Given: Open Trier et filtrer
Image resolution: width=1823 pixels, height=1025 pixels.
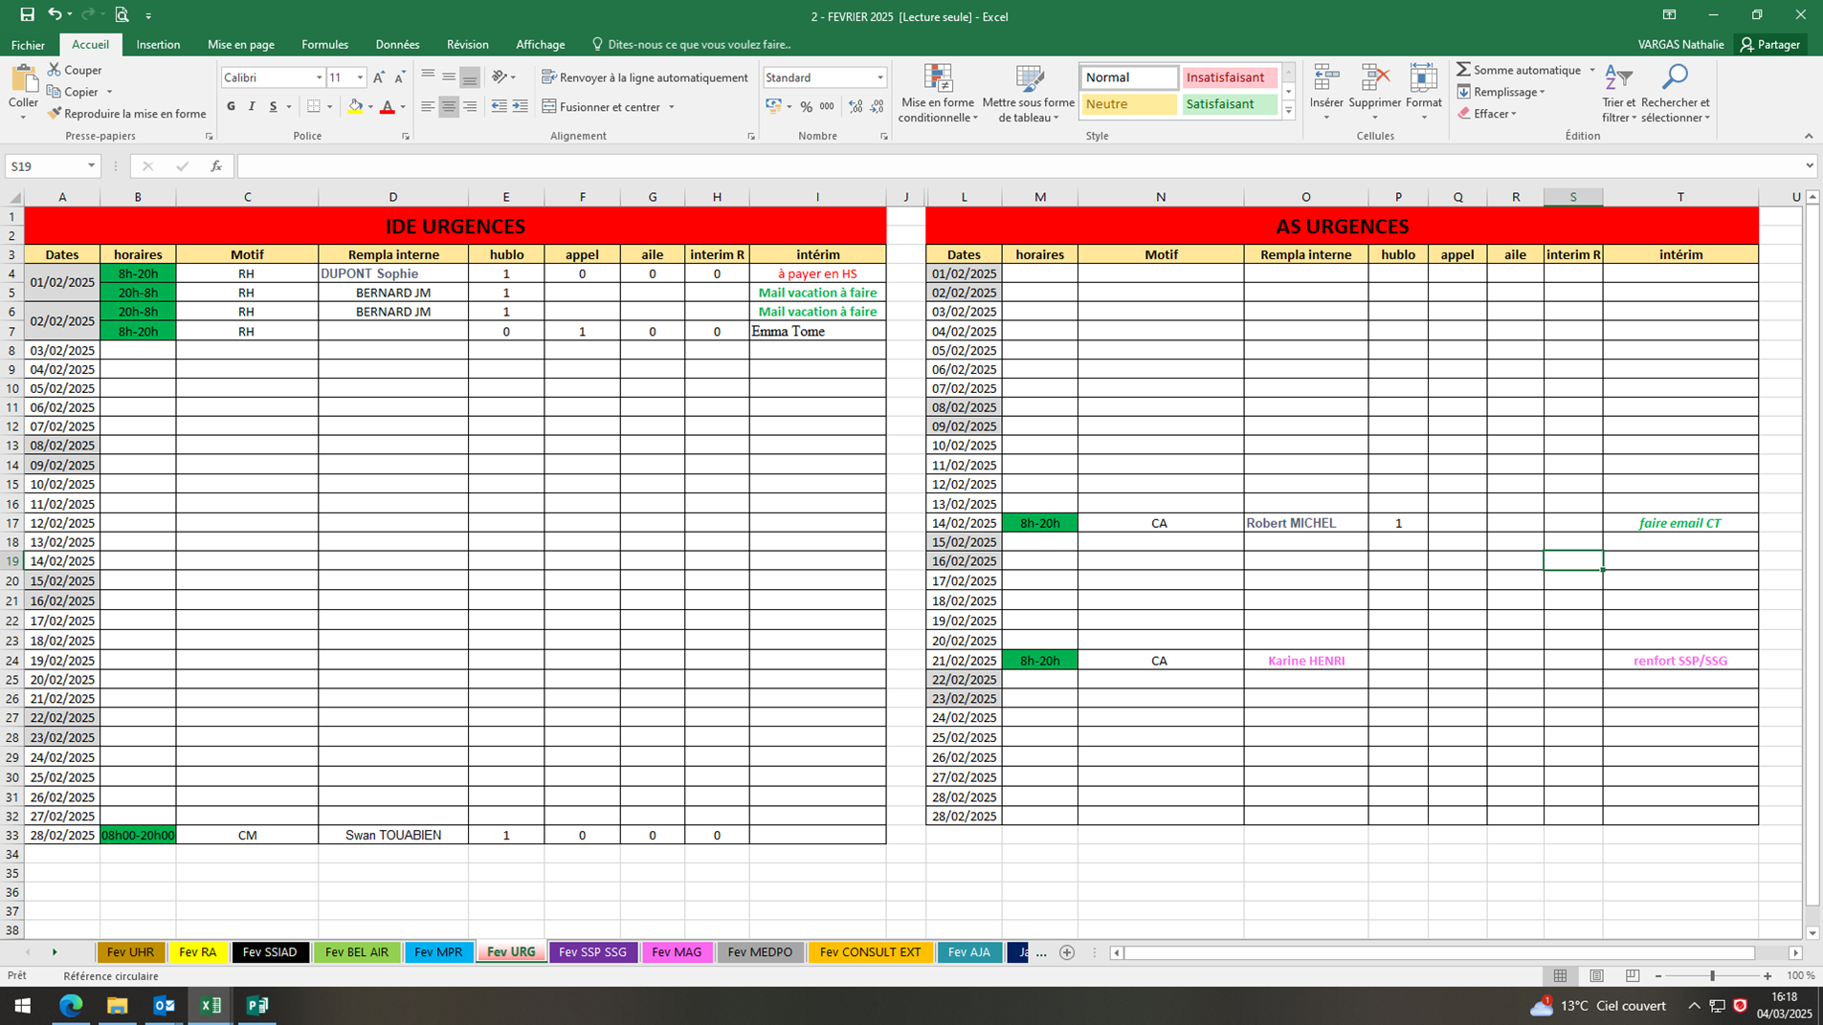Looking at the screenshot, I should click(x=1619, y=93).
